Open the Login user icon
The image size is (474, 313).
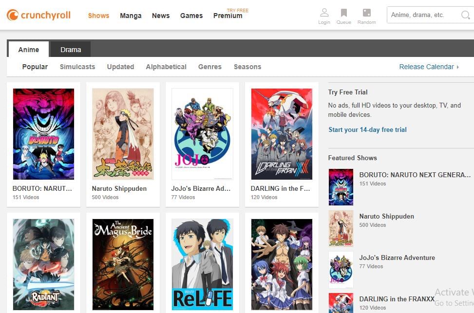pos(324,13)
